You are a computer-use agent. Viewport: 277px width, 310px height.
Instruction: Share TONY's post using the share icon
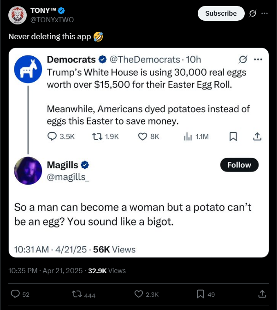(262, 294)
